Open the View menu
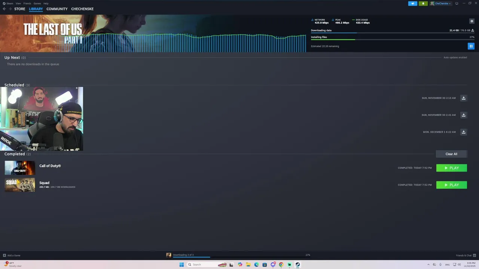Image resolution: width=479 pixels, height=269 pixels. coord(18,3)
